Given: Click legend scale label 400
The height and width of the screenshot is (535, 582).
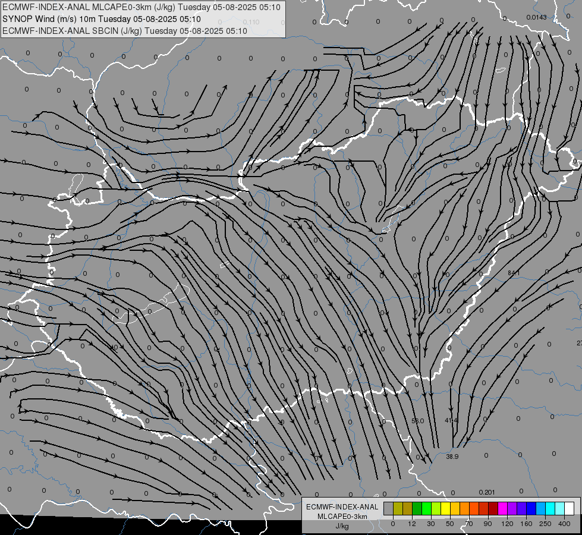Looking at the screenshot, I should pyautogui.click(x=564, y=524).
